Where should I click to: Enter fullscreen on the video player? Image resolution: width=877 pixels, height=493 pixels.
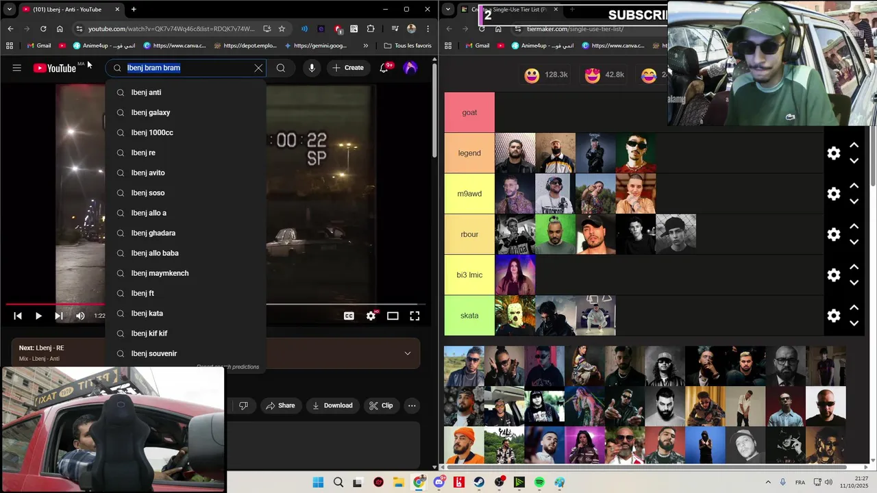point(415,316)
